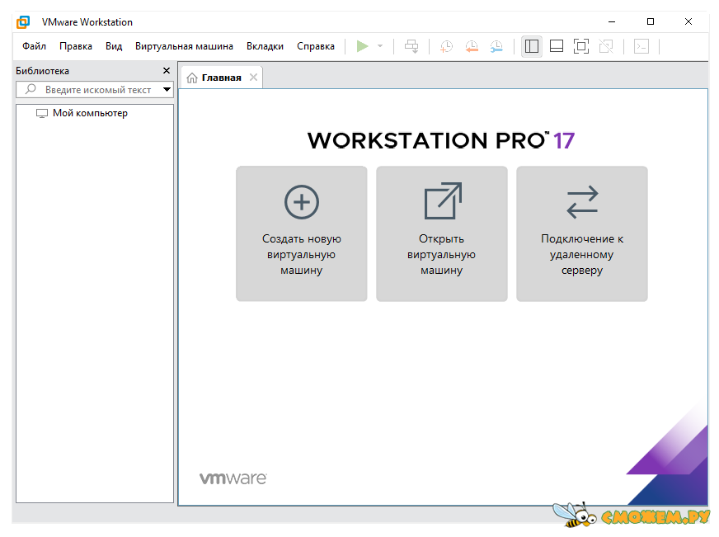
Task: Expand the library search filter dropdown
Action: [x=167, y=89]
